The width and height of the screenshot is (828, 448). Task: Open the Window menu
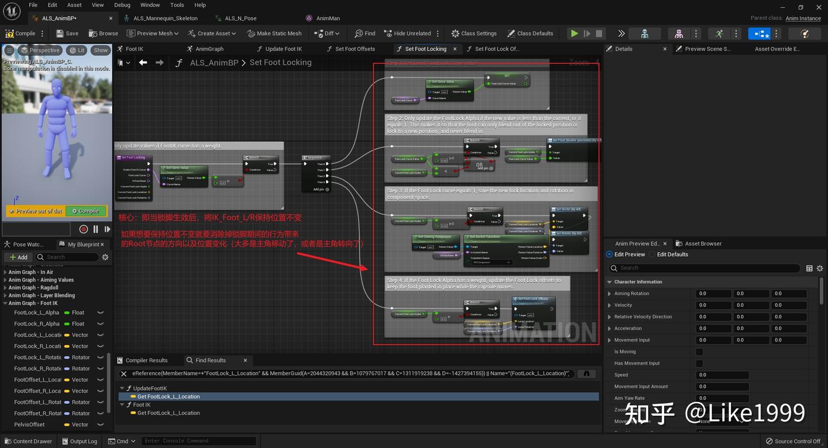[x=150, y=5]
